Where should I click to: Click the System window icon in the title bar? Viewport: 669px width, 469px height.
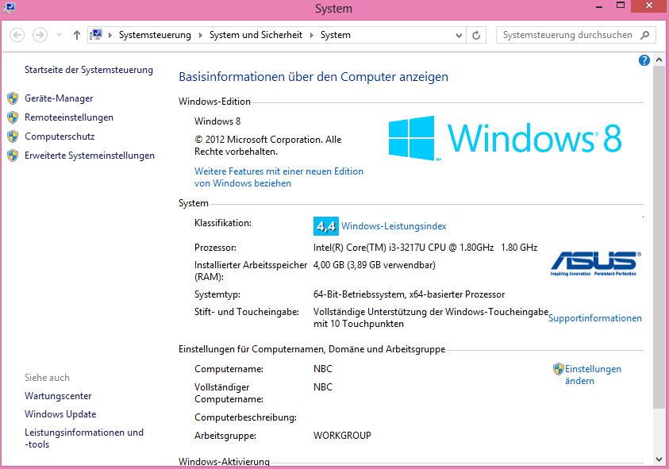click(x=10, y=8)
